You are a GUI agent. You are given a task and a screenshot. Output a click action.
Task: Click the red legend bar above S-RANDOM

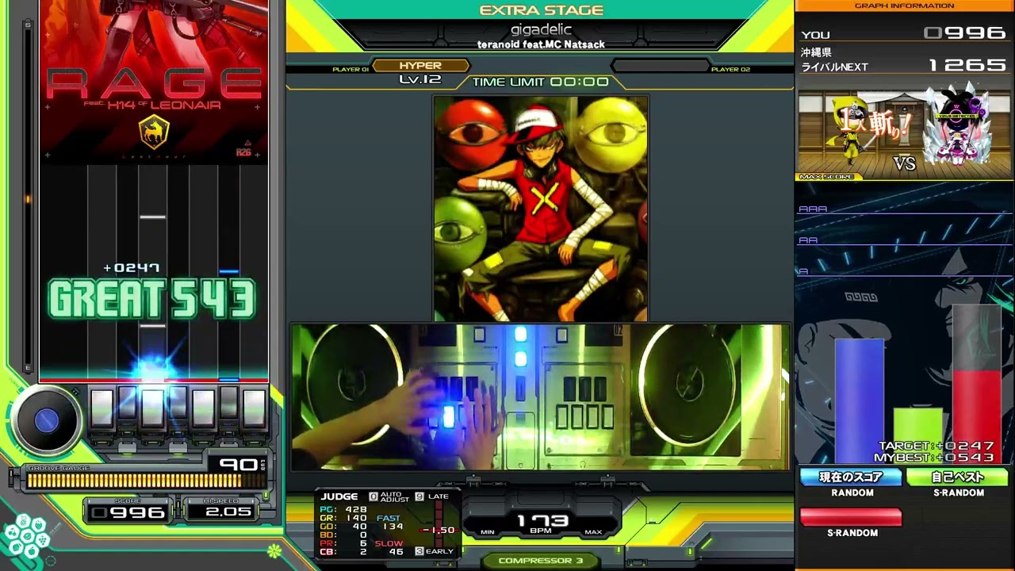pos(851,517)
